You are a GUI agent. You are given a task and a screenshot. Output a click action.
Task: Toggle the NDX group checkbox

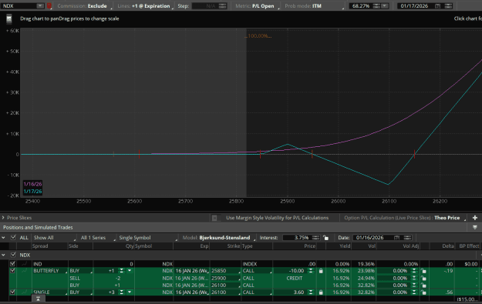pyautogui.click(x=13, y=255)
